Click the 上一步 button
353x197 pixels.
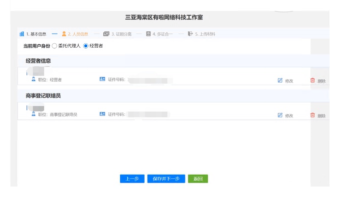click(x=132, y=179)
